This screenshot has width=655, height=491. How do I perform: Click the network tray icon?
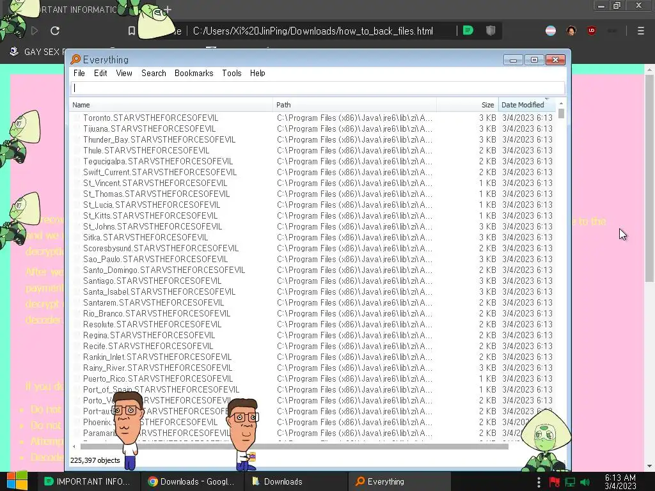[x=570, y=482]
